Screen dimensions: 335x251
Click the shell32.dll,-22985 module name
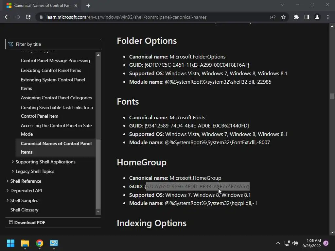[x=218, y=82]
